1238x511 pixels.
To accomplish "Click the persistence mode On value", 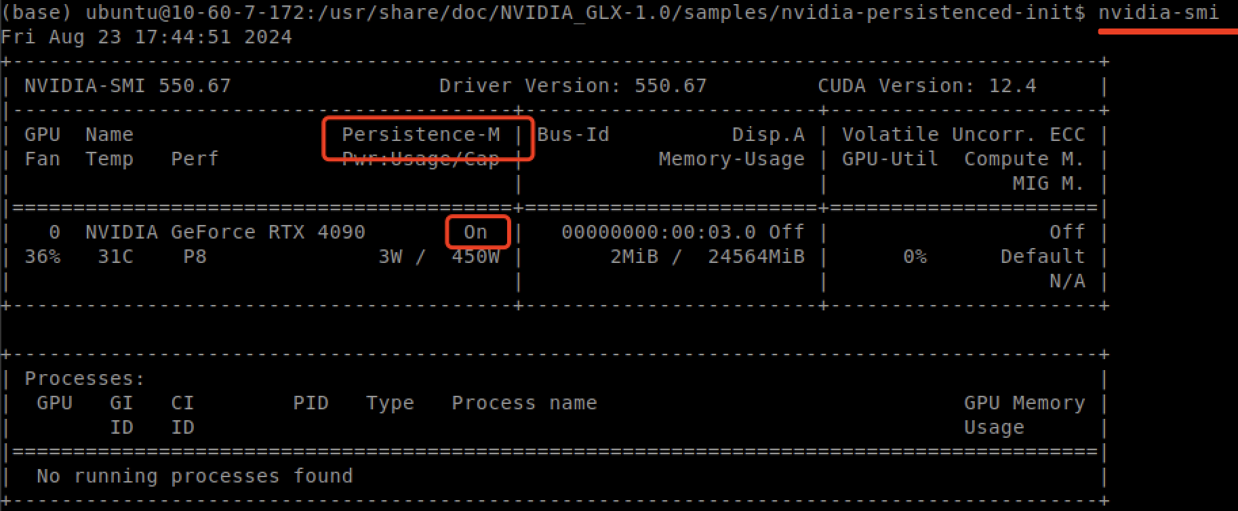I will [x=475, y=232].
